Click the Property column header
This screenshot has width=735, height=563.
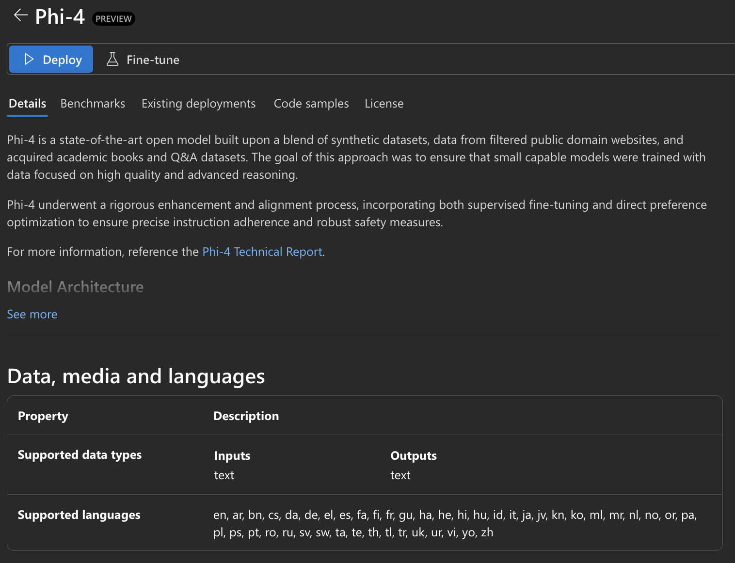pyautogui.click(x=43, y=416)
